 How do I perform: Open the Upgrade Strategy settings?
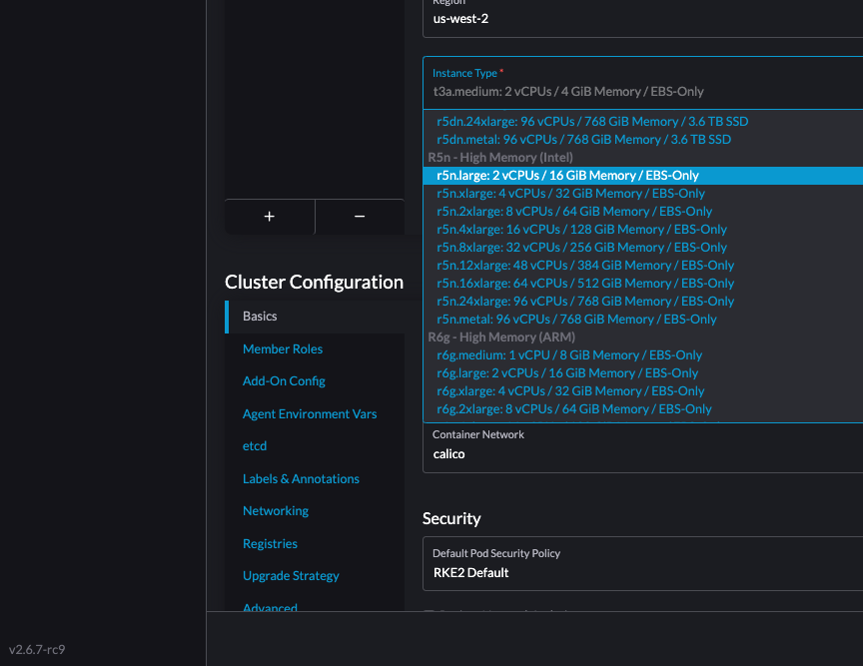(x=291, y=575)
